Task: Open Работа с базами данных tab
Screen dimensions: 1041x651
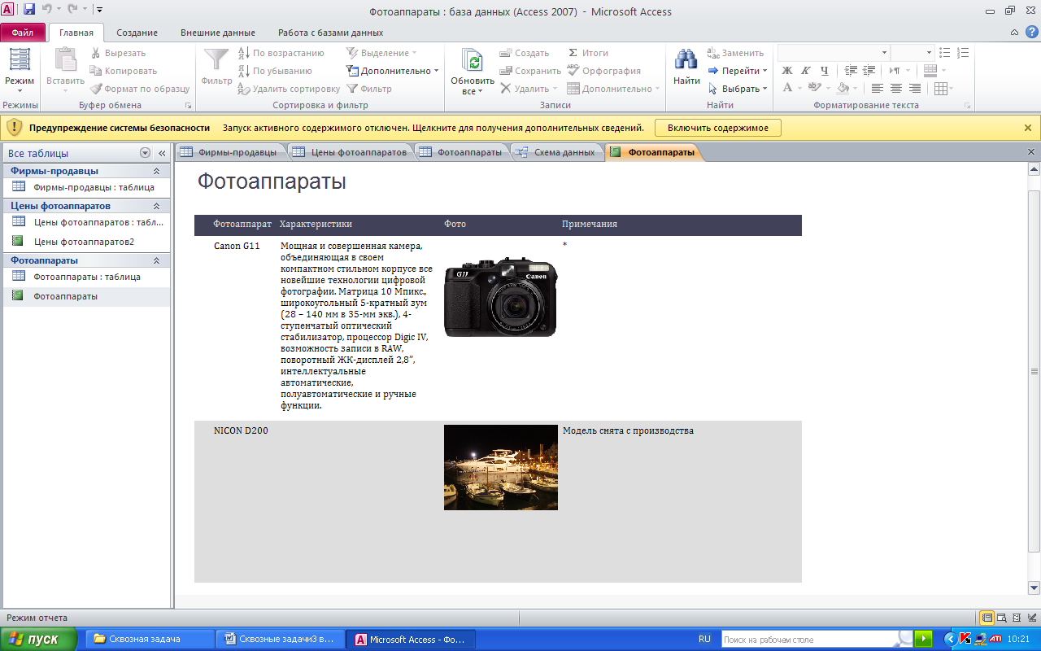Action: [x=330, y=33]
